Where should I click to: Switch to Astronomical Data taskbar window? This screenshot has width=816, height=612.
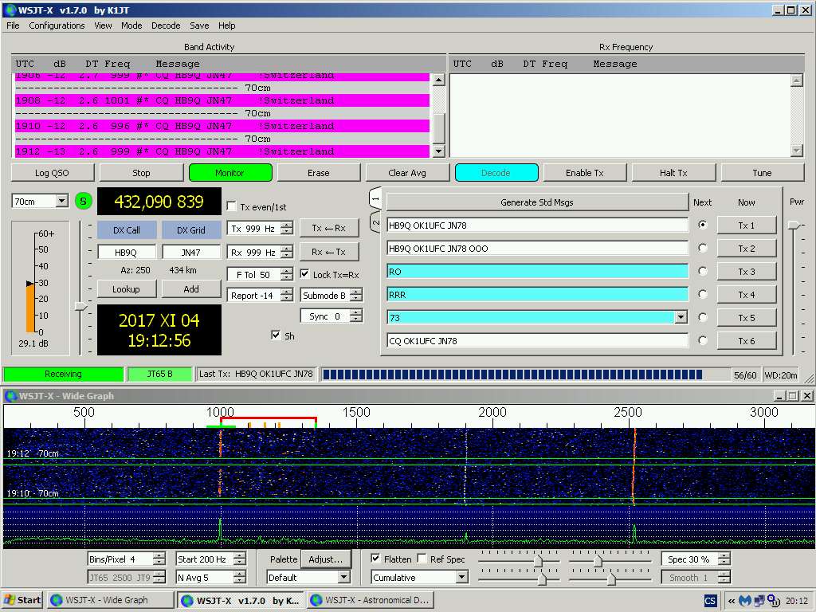click(371, 600)
